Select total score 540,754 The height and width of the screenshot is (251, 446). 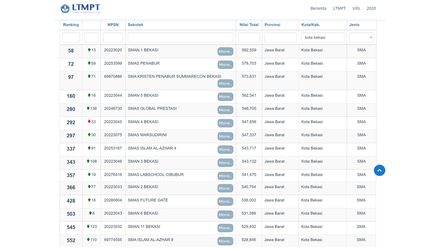[x=249, y=187]
